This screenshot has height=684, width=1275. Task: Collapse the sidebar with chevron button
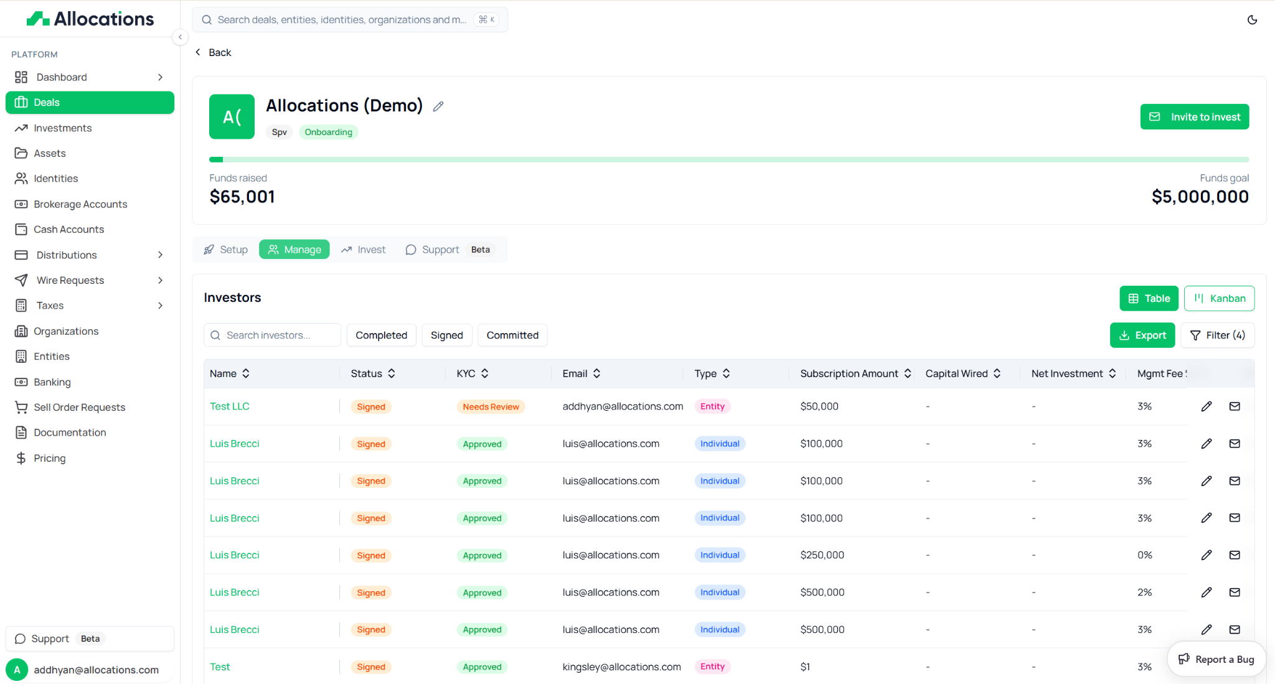pyautogui.click(x=180, y=37)
